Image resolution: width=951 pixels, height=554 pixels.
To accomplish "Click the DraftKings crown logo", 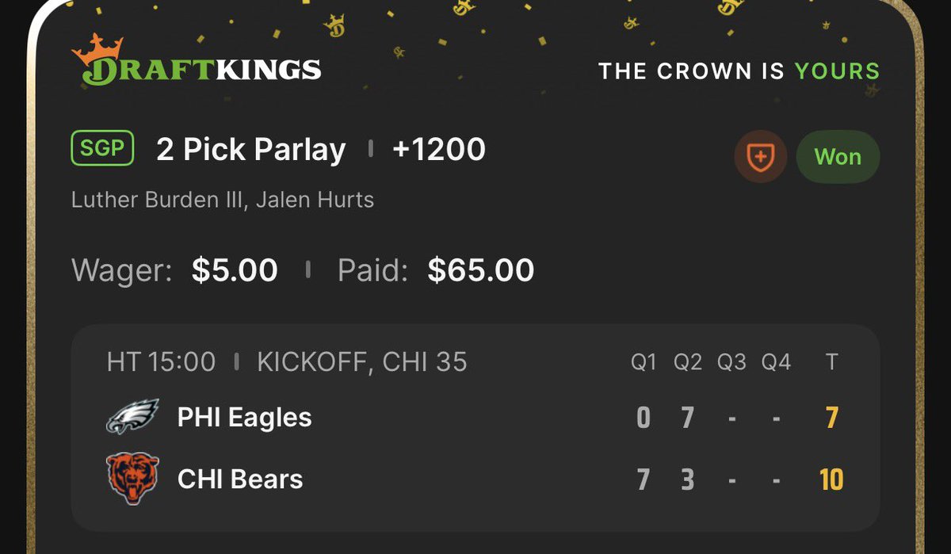I will 196,59.
